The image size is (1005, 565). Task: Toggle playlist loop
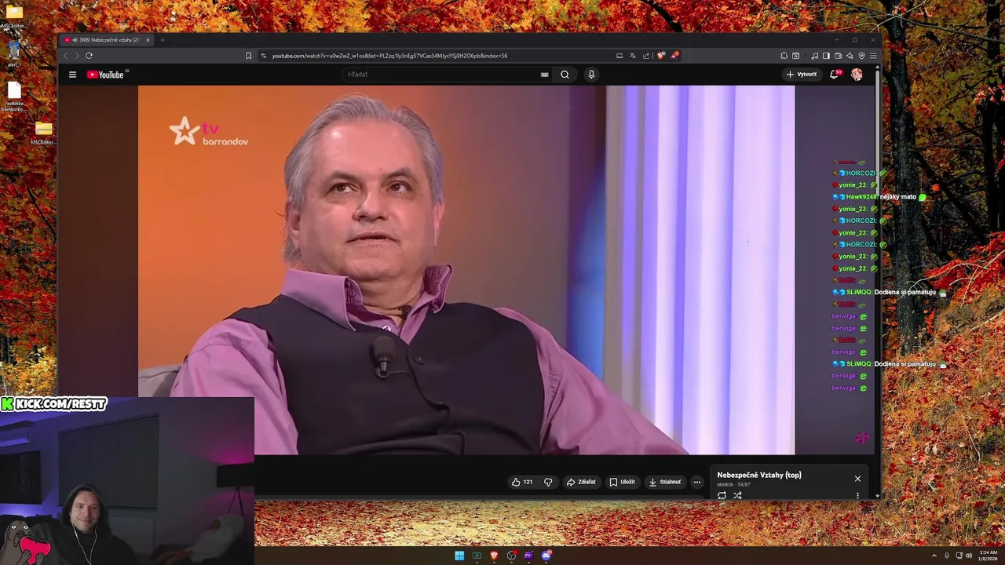722,495
